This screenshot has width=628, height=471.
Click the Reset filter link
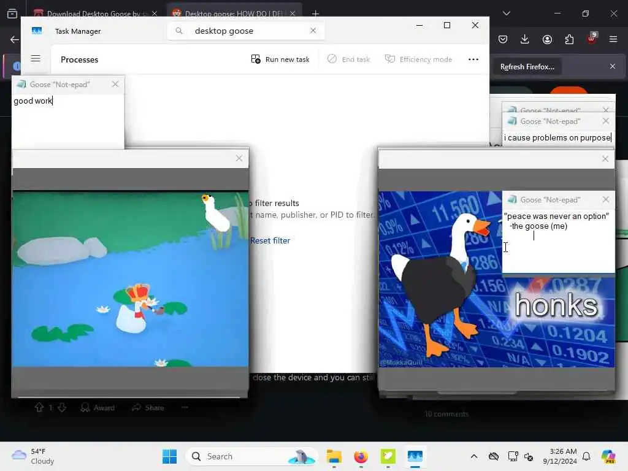[x=270, y=240]
